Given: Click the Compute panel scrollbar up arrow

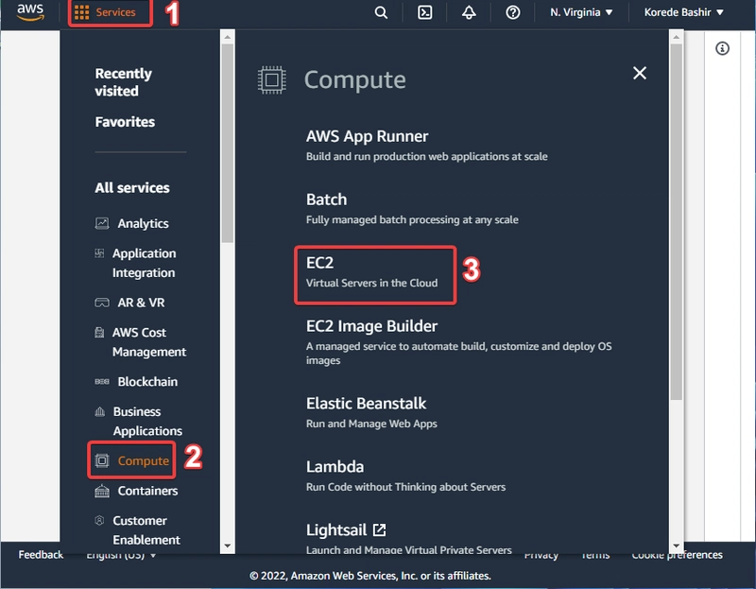Looking at the screenshot, I should pos(677,37).
